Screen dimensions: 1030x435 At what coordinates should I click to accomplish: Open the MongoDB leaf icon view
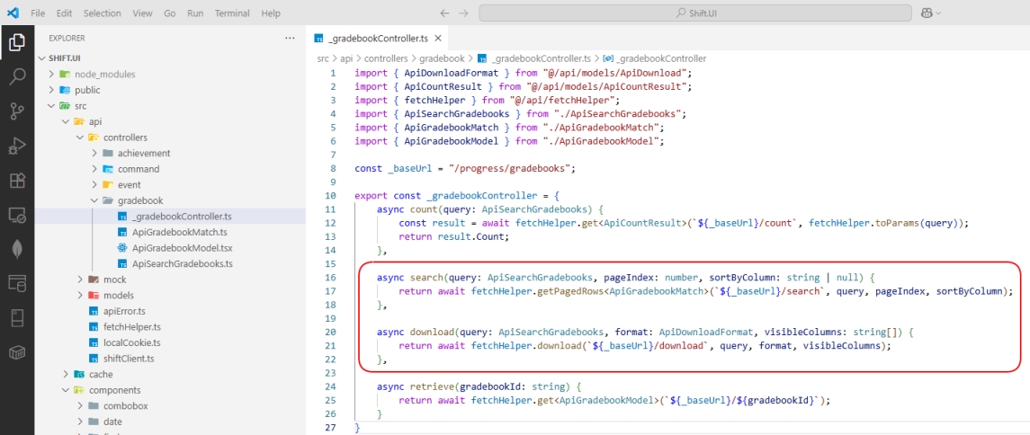point(17,249)
